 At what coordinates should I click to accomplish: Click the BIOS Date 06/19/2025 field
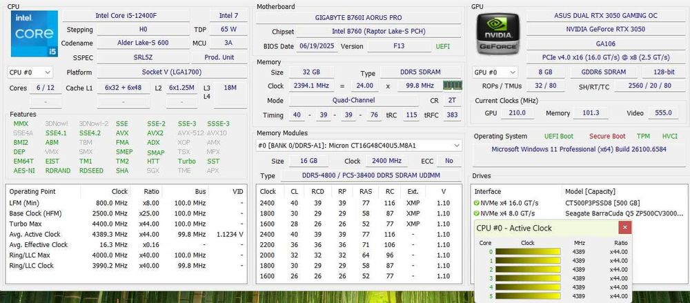pos(317,46)
